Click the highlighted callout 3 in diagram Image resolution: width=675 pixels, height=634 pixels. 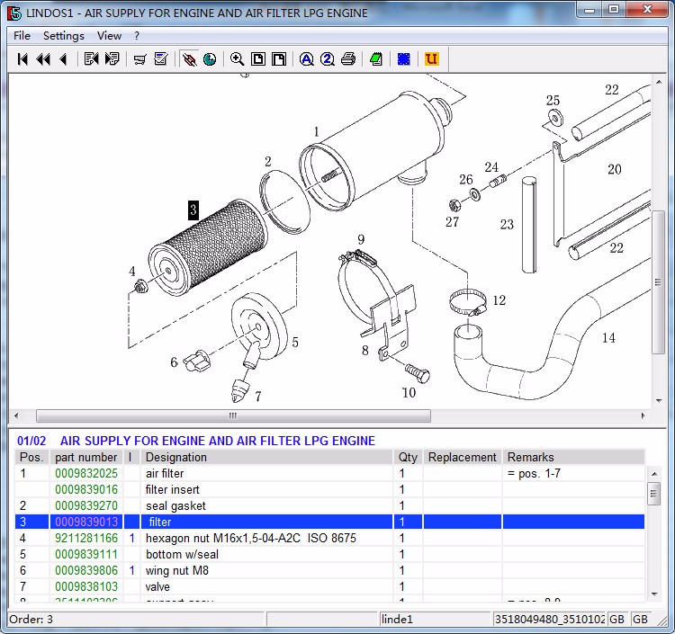pos(193,210)
